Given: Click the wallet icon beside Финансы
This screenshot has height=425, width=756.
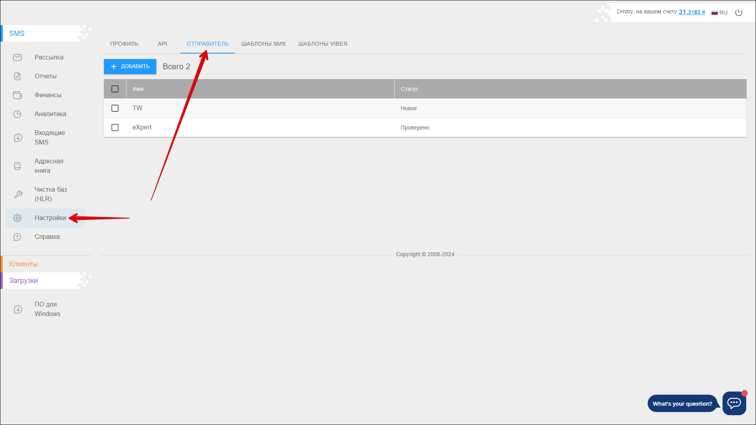Looking at the screenshot, I should 17,95.
